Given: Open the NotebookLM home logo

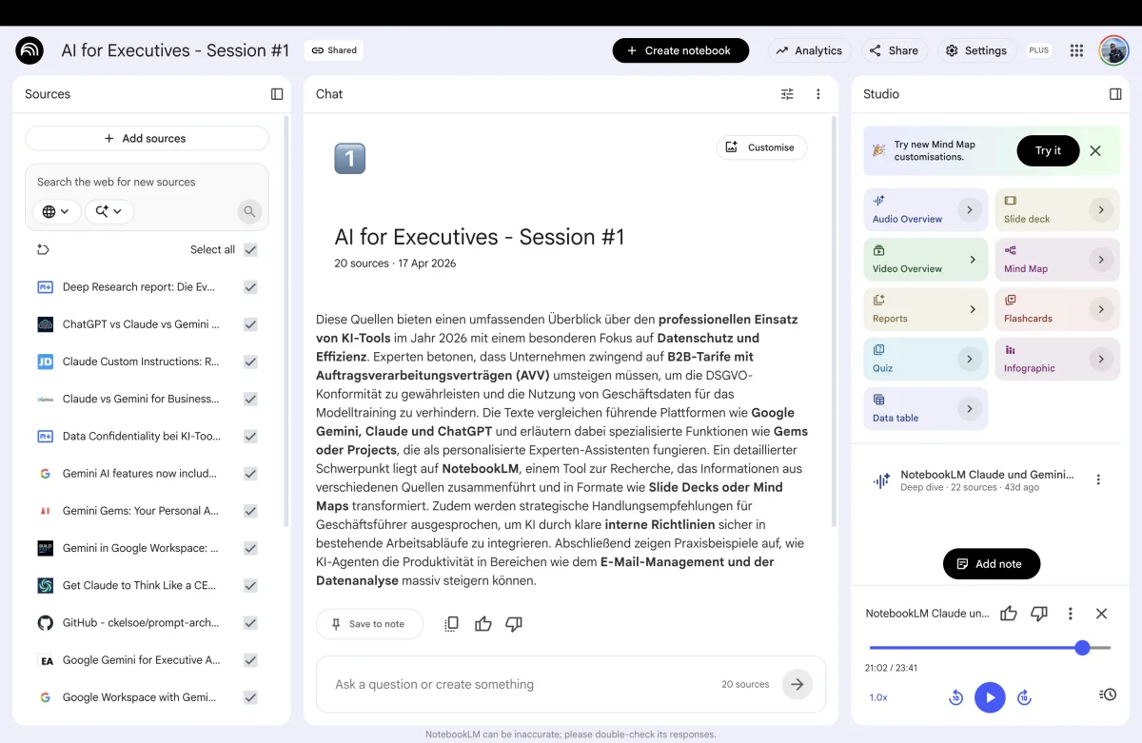Looking at the screenshot, I should click(x=30, y=50).
